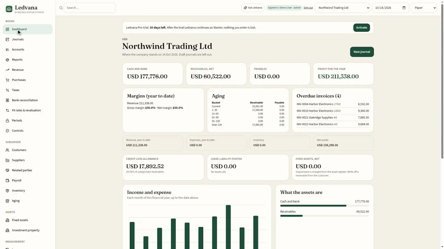Open Accounts from its sidebar icon

(x=7, y=50)
